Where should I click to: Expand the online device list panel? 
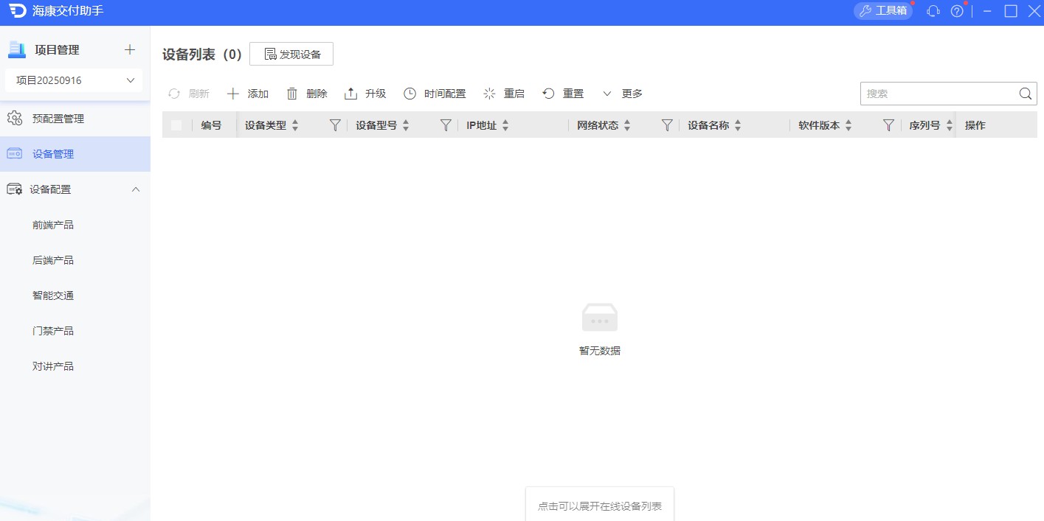coord(599,506)
